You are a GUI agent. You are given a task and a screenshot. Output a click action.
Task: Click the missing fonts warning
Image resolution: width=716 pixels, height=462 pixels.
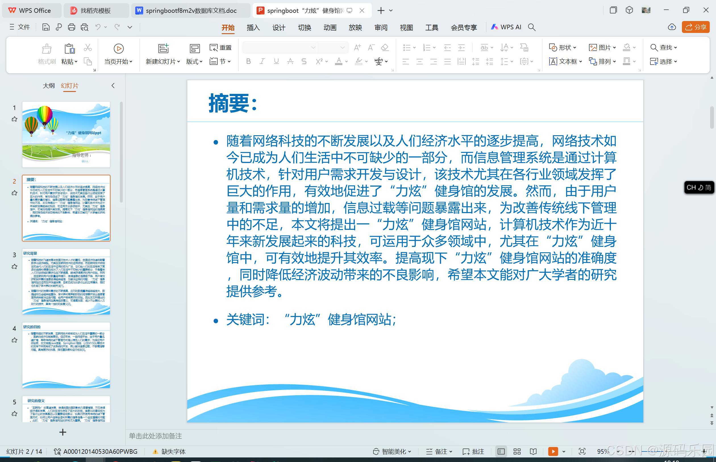169,451
